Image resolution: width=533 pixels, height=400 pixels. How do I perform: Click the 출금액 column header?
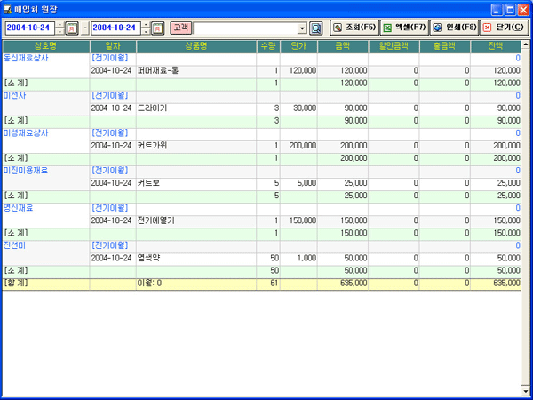(445, 46)
